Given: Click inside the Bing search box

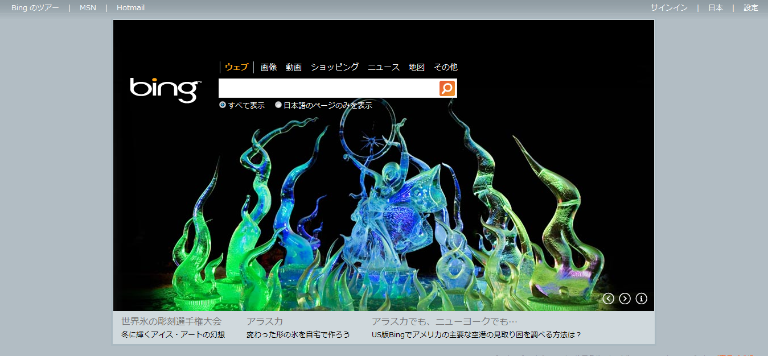Looking at the screenshot, I should pyautogui.click(x=328, y=88).
